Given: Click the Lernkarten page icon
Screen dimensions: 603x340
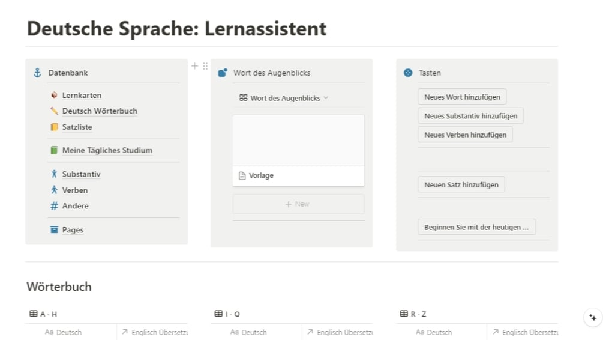Looking at the screenshot, I should pyautogui.click(x=54, y=95).
